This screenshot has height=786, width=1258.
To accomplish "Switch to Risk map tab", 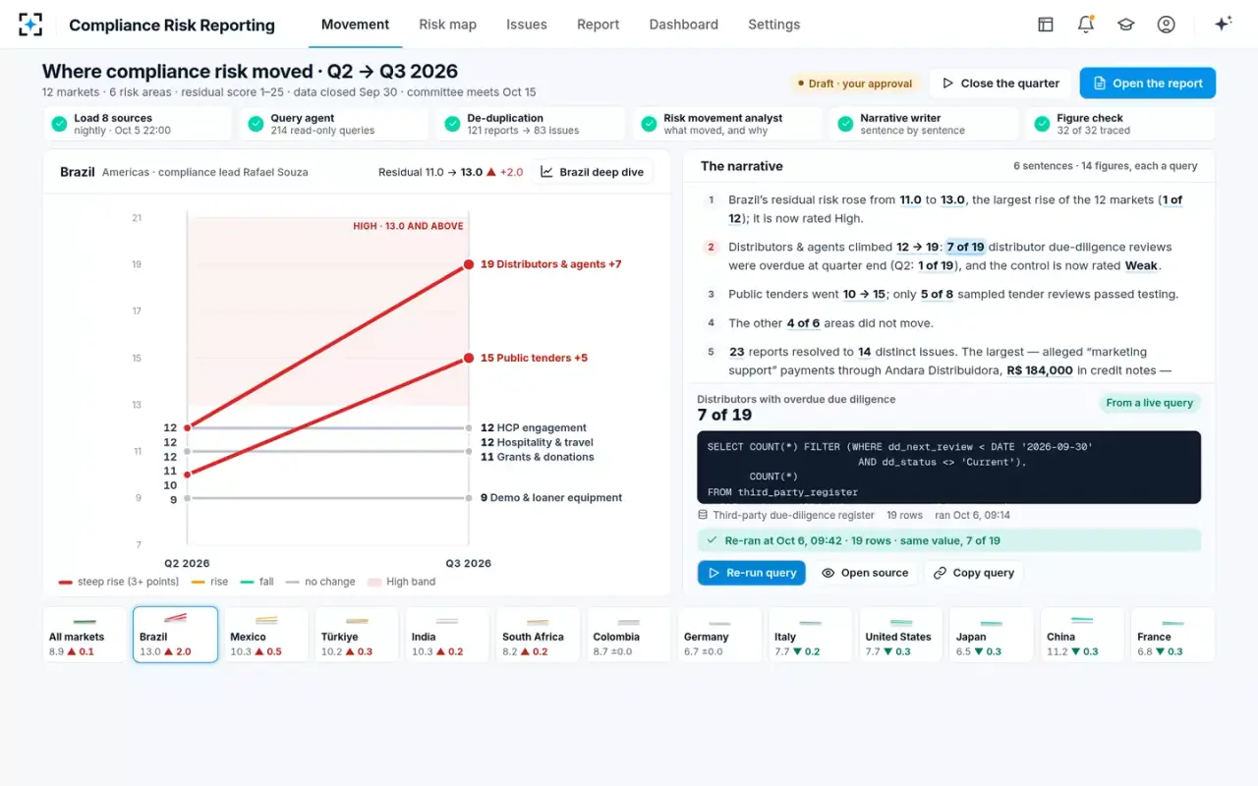I will coord(447,25).
